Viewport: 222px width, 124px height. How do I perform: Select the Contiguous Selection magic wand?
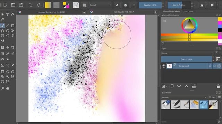[8, 77]
